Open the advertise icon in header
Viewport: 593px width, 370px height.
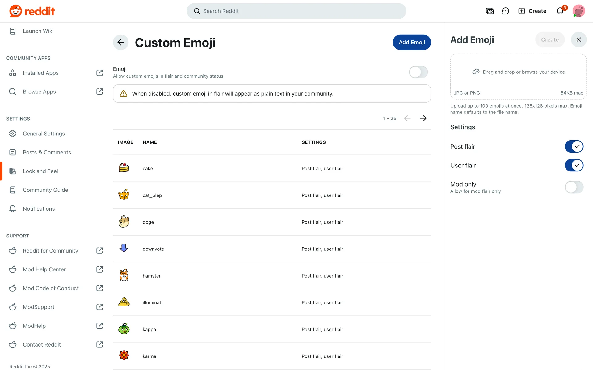click(x=490, y=11)
